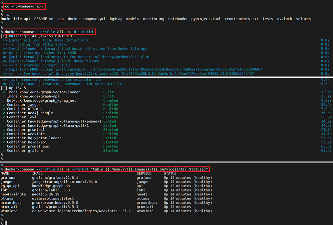Click the 'SERVICE' column header
This screenshot has width=333, height=225.
pyautogui.click(x=144, y=173)
